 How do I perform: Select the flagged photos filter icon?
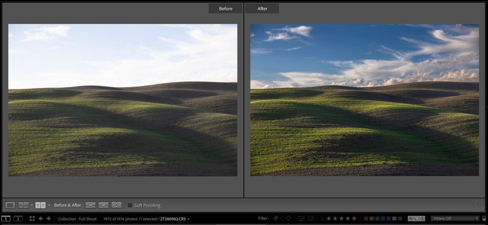pyautogui.click(x=275, y=219)
